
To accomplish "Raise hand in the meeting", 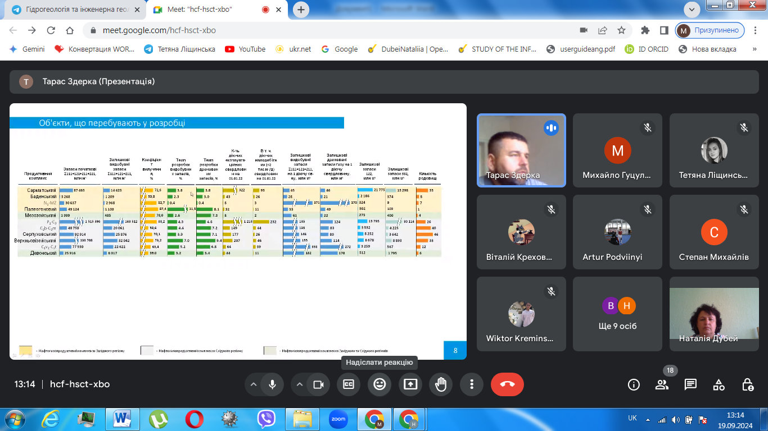I will click(441, 384).
